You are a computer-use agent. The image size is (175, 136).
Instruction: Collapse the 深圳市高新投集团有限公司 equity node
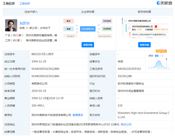[x=126, y=21]
